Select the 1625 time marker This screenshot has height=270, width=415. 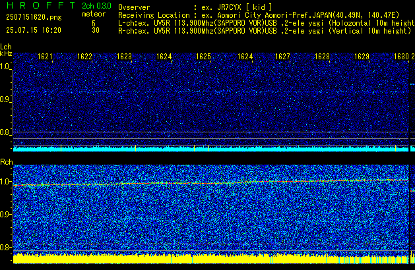click(203, 57)
